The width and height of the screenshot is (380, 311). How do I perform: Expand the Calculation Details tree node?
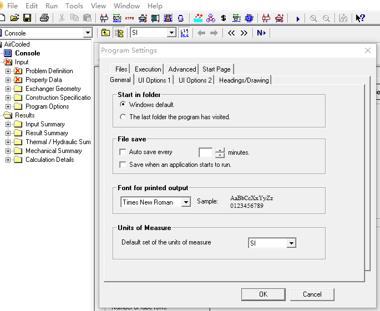8,160
